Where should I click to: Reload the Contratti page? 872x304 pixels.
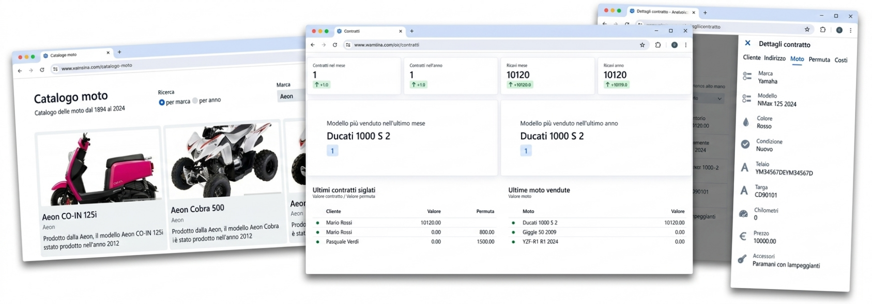pos(335,45)
